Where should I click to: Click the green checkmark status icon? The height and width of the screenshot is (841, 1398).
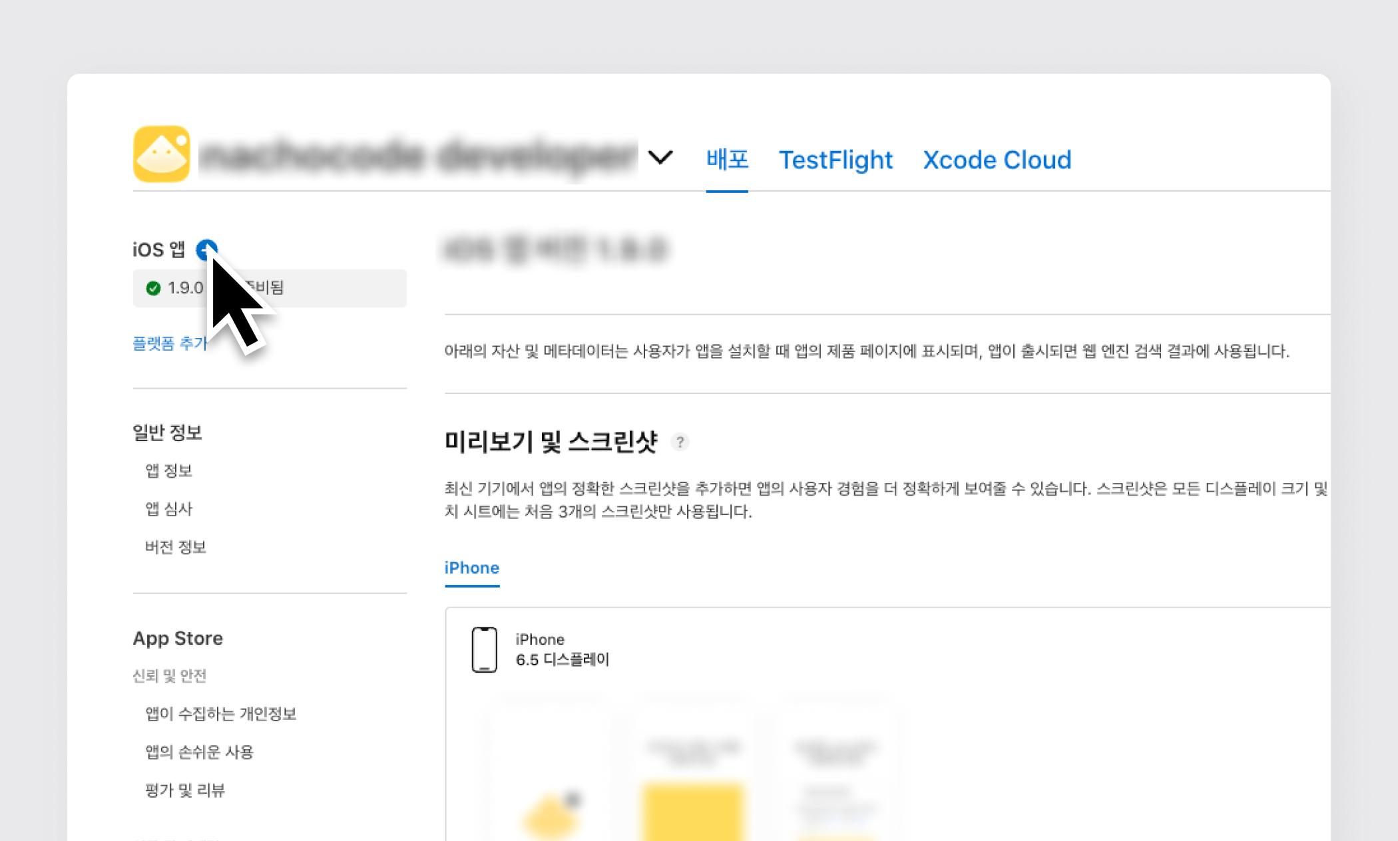153,288
